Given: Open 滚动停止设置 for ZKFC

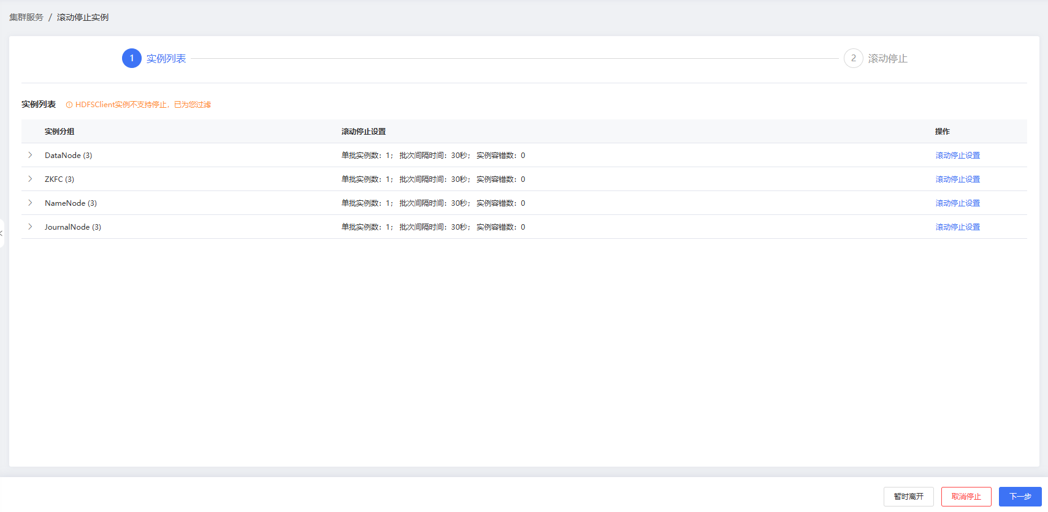Looking at the screenshot, I should click(x=957, y=179).
